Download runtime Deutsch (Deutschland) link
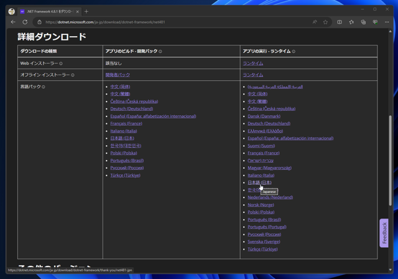The image size is (398, 279). [x=269, y=123]
